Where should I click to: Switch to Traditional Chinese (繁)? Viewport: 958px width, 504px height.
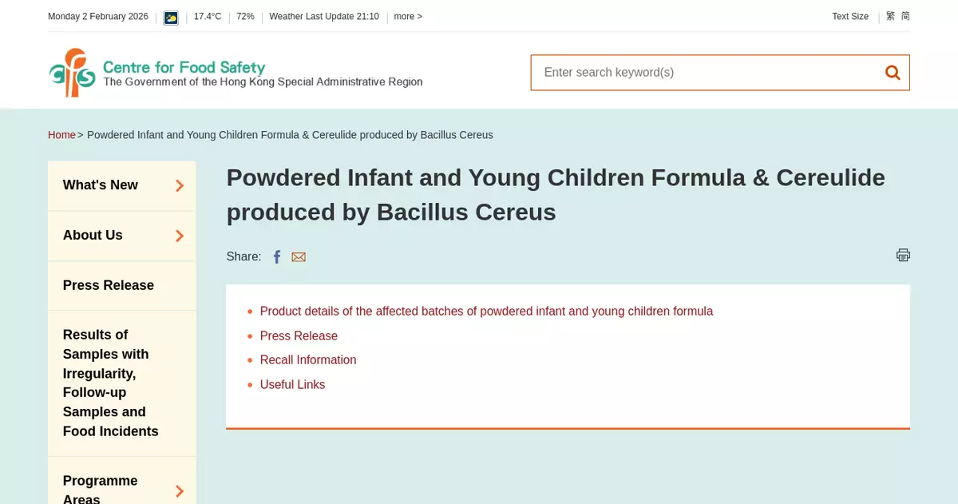coord(890,16)
